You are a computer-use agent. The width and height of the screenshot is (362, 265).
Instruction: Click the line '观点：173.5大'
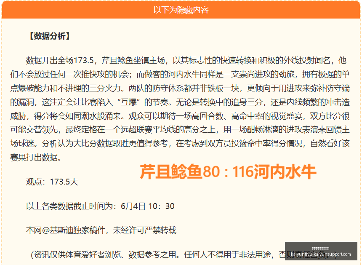tap(52, 182)
